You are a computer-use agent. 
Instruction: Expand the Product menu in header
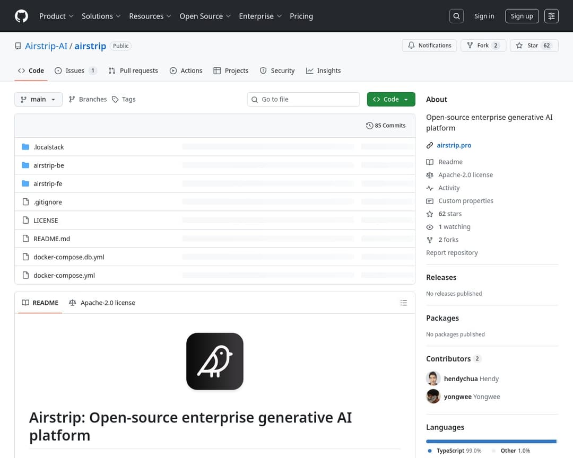tap(56, 16)
